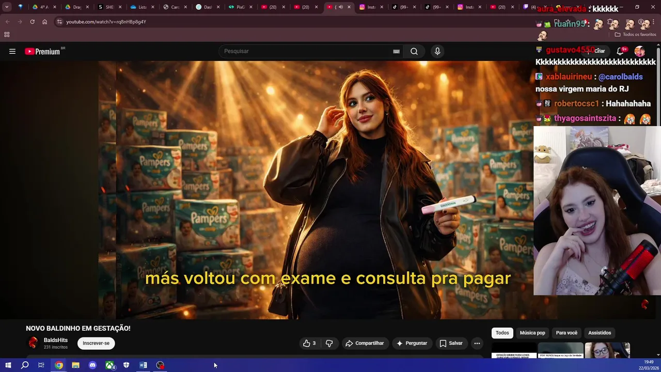Click the main video player area
Screen dimensions: 661x372
[266, 190]
